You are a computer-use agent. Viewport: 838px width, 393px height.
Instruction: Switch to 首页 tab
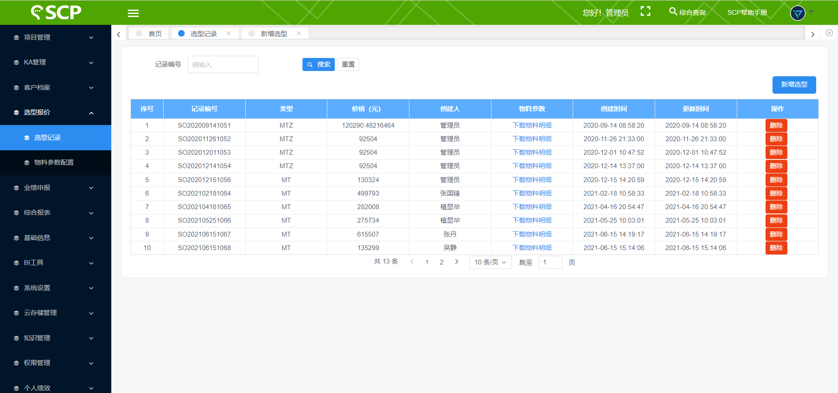tap(149, 34)
